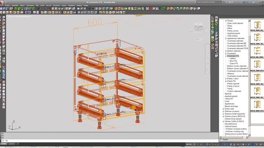Click the ViewCube in the viewport
264x148 pixels.
199,27
